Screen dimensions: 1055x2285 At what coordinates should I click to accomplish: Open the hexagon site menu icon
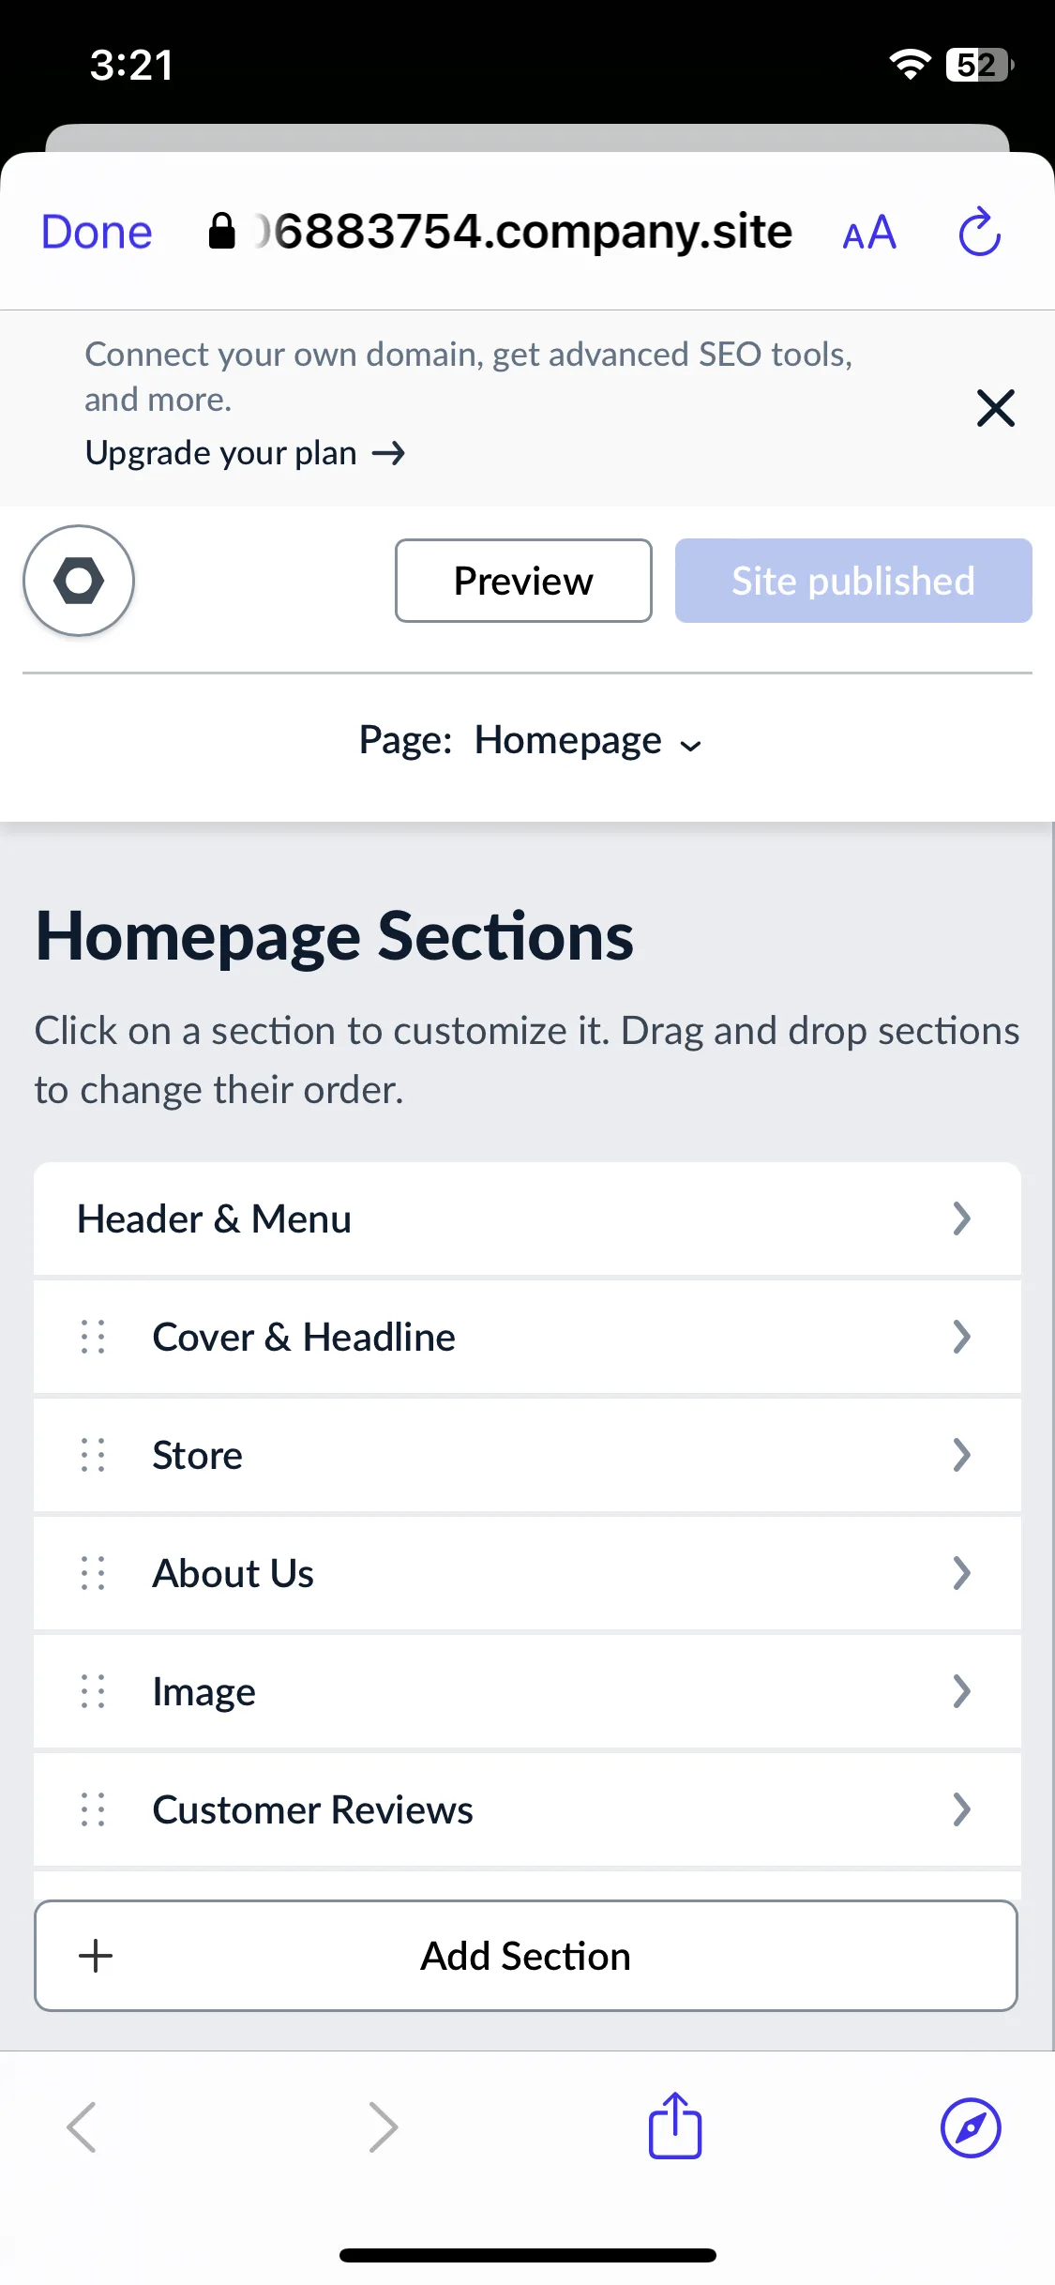(x=79, y=581)
